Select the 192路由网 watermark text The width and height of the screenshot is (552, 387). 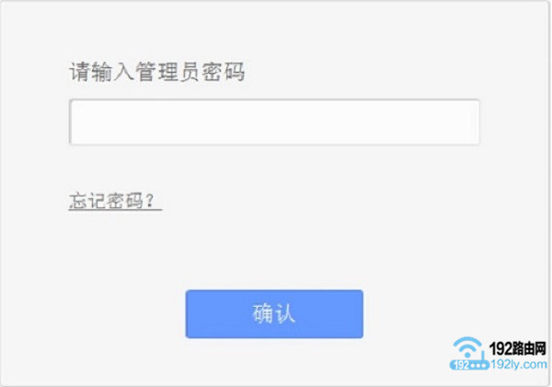coord(517,349)
